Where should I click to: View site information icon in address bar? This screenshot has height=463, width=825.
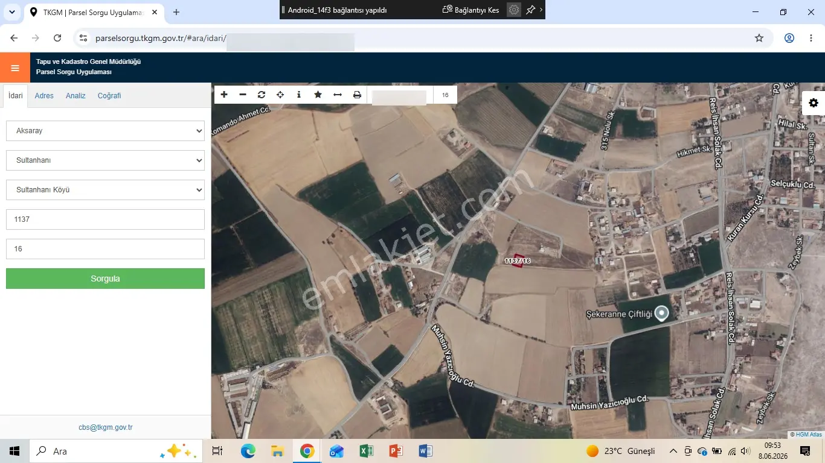tap(83, 38)
